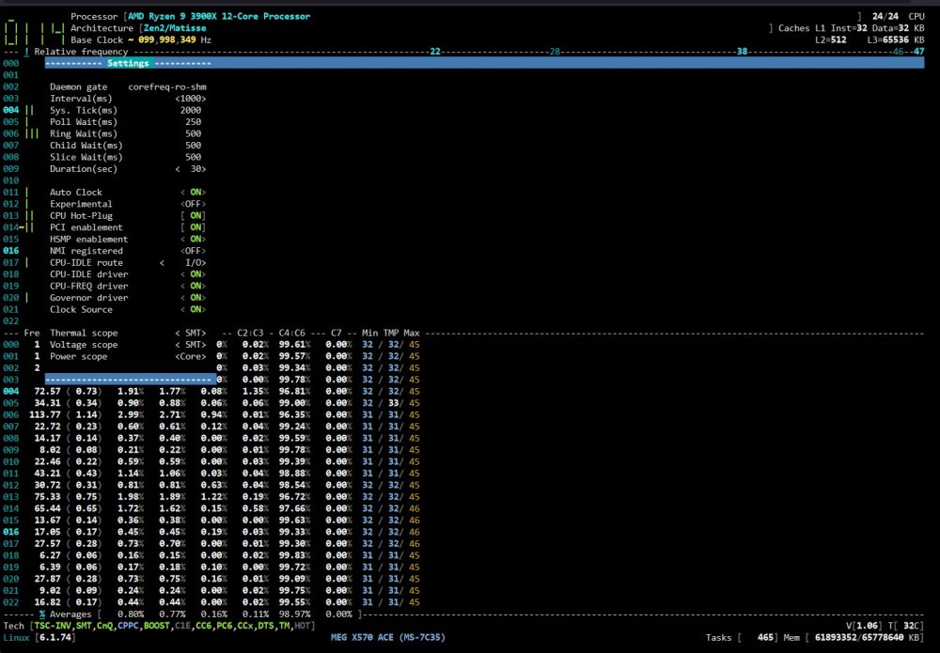940x653 pixels.
Task: Toggle NMI registered OFF setting
Action: coord(193,251)
